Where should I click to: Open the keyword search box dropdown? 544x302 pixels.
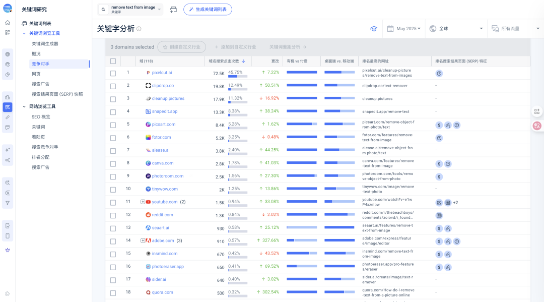pyautogui.click(x=159, y=10)
